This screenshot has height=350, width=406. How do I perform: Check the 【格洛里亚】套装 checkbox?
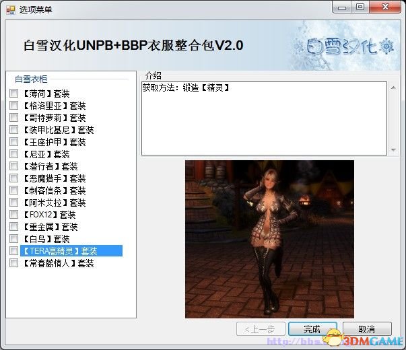coord(13,106)
